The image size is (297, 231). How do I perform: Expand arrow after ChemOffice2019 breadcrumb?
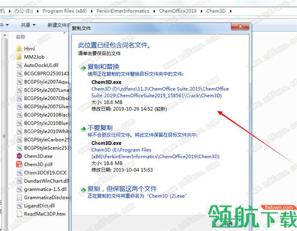coord(201,11)
